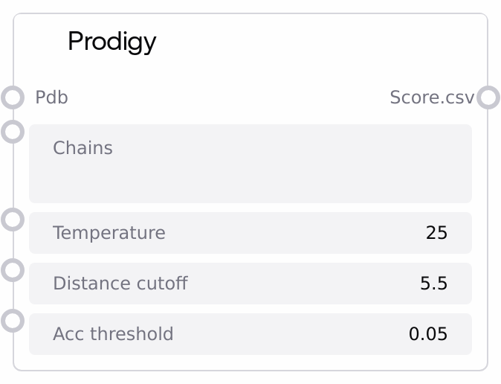Click the Pdb input label

click(x=51, y=97)
